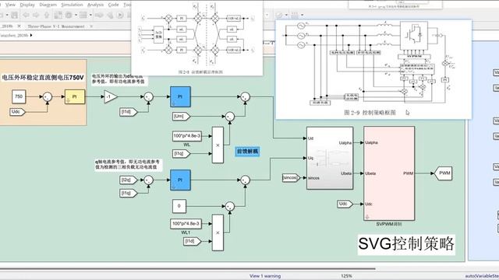Open the Library Browser icon
Image resolution: width=499 pixels, height=280 pixels.
pyautogui.click(x=58, y=15)
